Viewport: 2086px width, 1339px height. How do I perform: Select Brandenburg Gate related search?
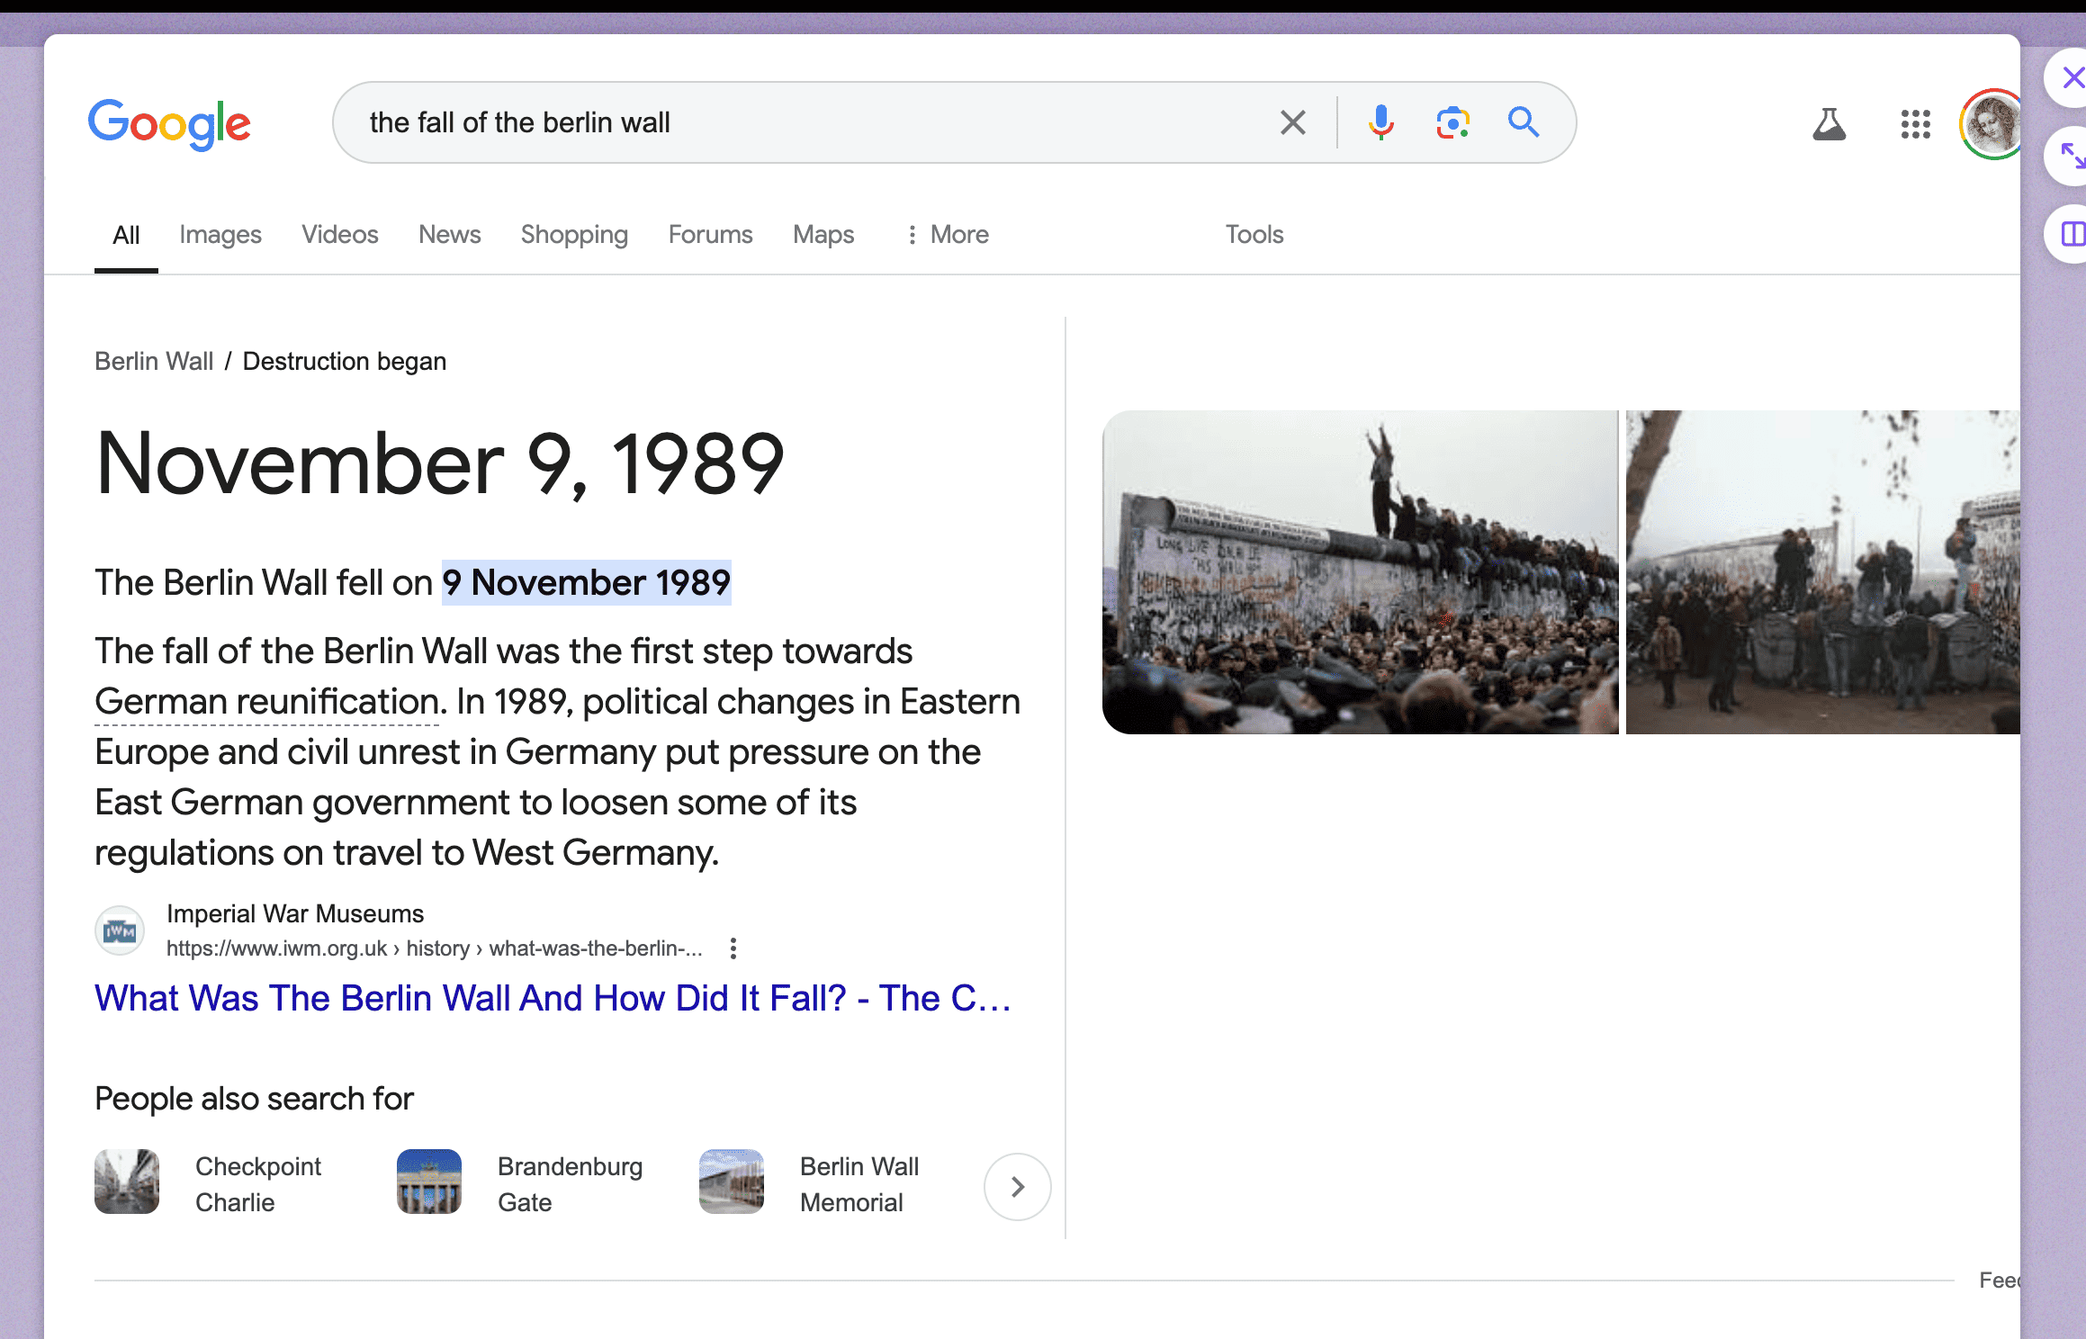pyautogui.click(x=520, y=1184)
